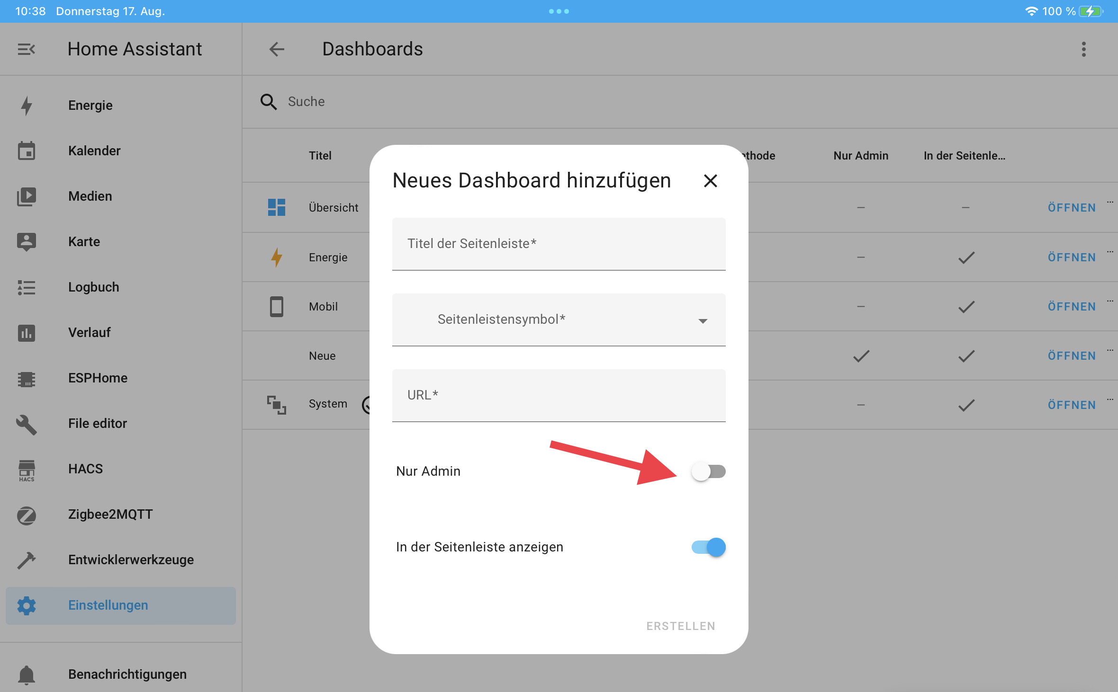Screen dimensions: 1118x692
Task: Click into the URL input field
Action: click(x=559, y=395)
